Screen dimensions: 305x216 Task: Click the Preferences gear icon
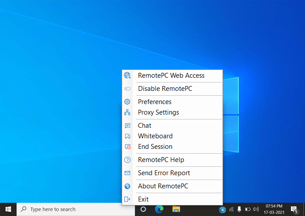click(127, 102)
